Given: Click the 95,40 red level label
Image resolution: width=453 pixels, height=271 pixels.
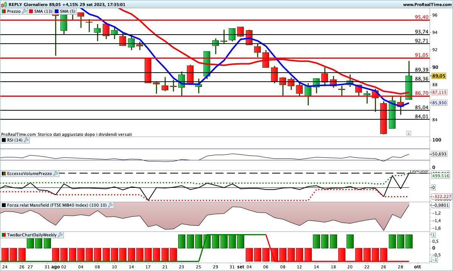Looking at the screenshot, I should click(x=422, y=17).
